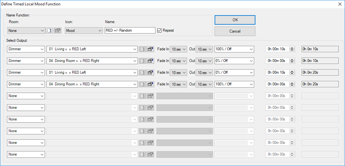Toggle the Repeat checkbox

160,30
